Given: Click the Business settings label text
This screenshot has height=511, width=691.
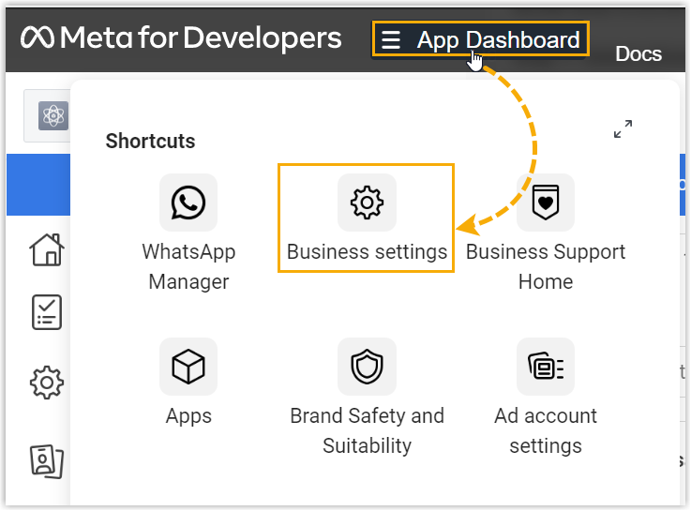Looking at the screenshot, I should click(367, 252).
